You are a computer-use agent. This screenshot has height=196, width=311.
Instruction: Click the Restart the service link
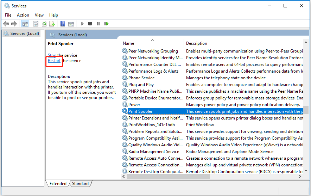[x=54, y=61]
